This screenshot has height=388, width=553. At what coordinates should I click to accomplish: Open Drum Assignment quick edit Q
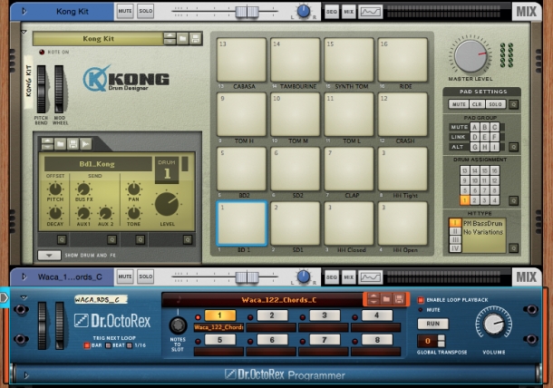[513, 200]
